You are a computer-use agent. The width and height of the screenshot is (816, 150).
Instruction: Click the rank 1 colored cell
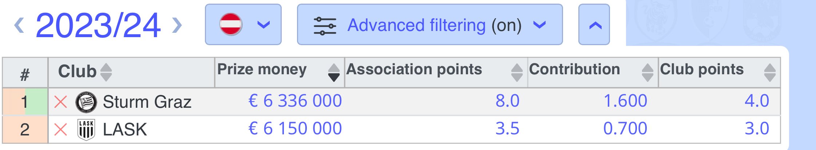pos(25,102)
